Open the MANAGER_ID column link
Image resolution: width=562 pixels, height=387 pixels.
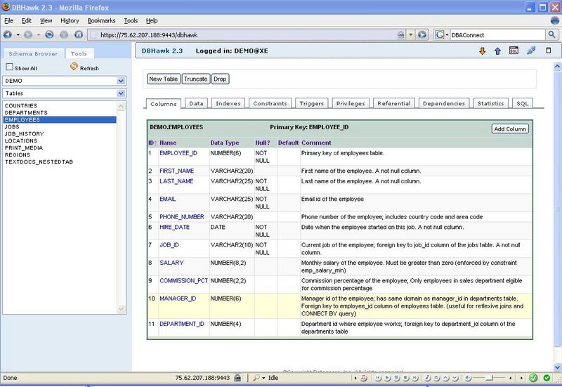point(178,298)
